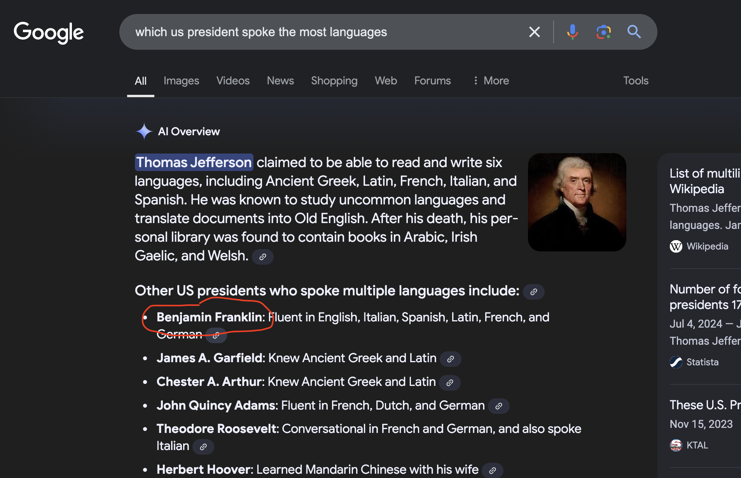Click the Statista favicon in sidebar
This screenshot has height=478, width=741.
click(676, 362)
